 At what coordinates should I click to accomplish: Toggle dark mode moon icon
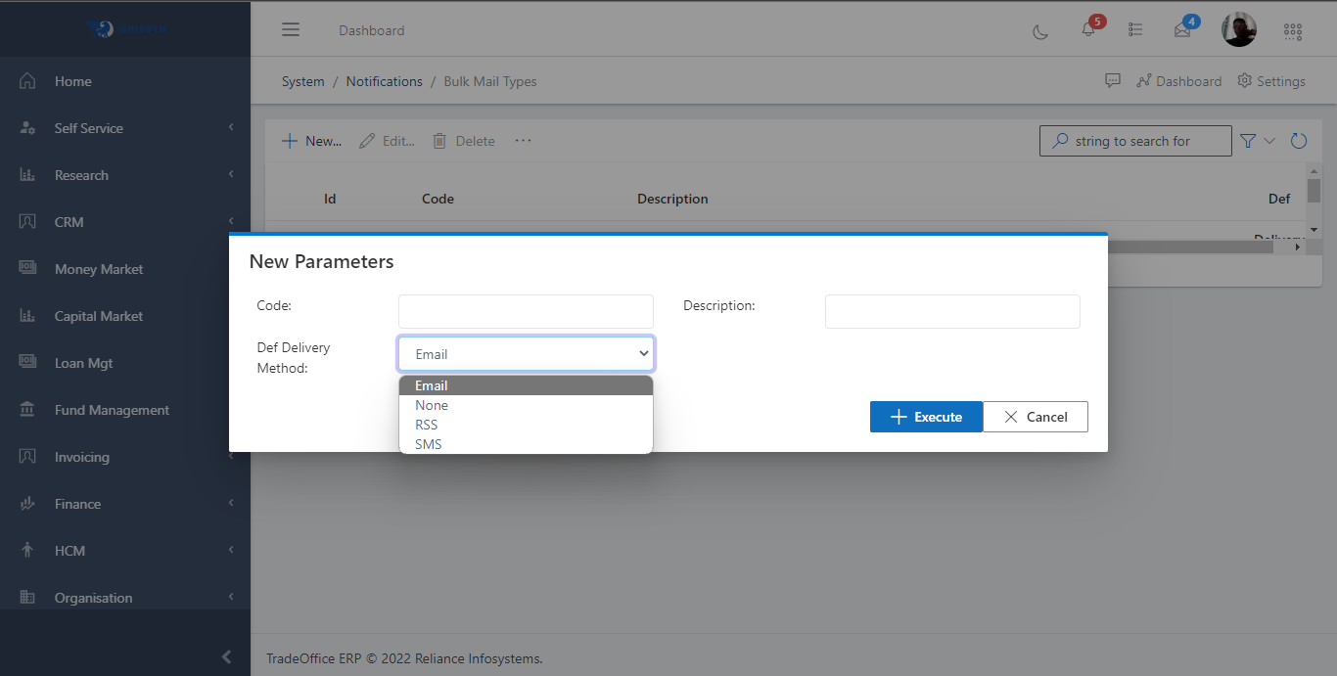(x=1040, y=31)
